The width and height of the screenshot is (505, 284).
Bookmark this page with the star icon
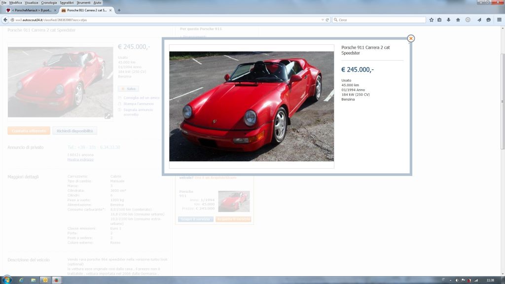pyautogui.click(x=431, y=20)
